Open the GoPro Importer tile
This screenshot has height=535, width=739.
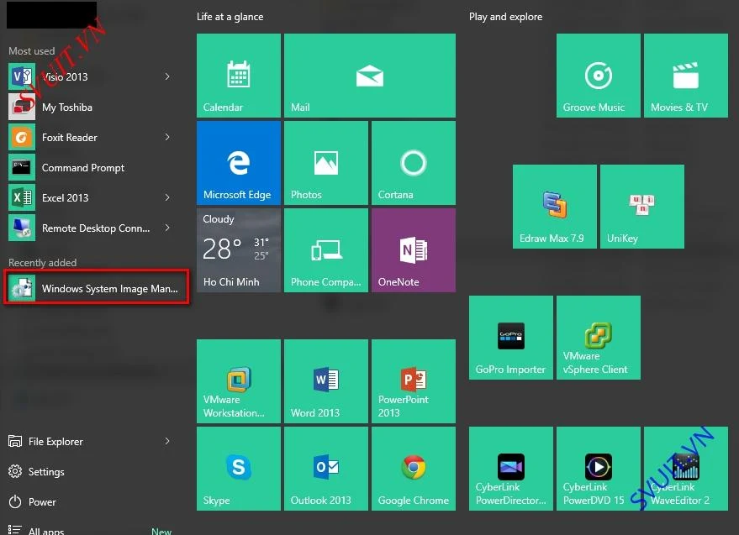tap(511, 338)
